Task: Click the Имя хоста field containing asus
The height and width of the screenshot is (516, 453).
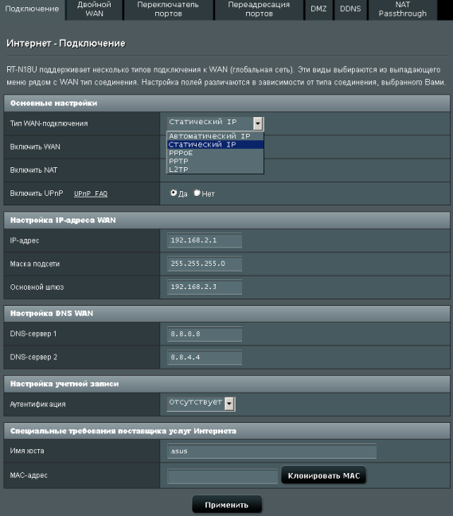Action: point(271,451)
